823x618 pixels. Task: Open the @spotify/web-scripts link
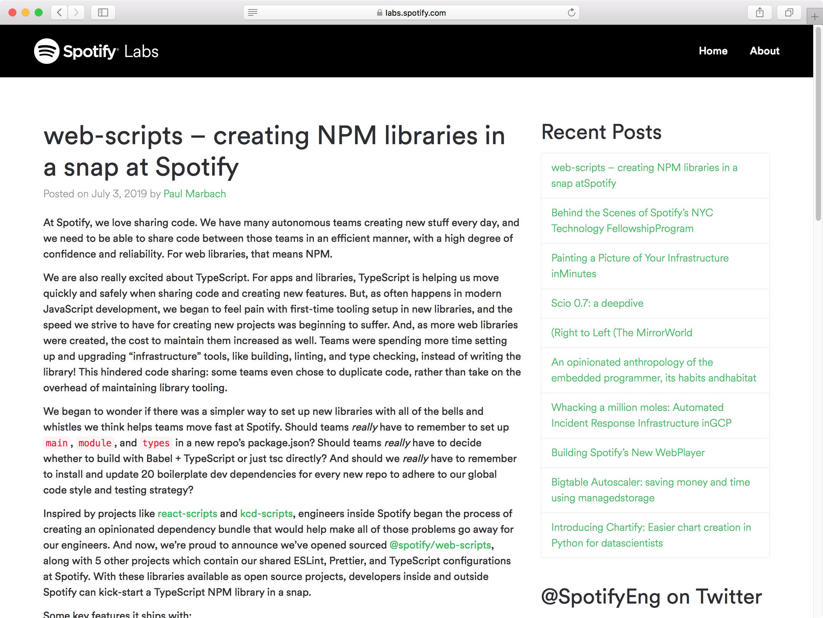(x=440, y=545)
